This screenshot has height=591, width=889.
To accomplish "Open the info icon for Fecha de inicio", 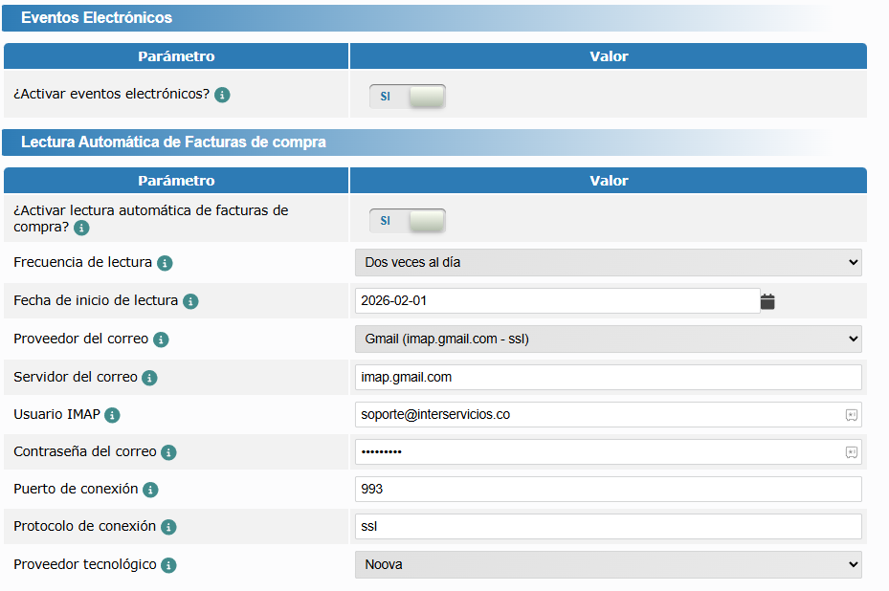I will pyautogui.click(x=192, y=301).
